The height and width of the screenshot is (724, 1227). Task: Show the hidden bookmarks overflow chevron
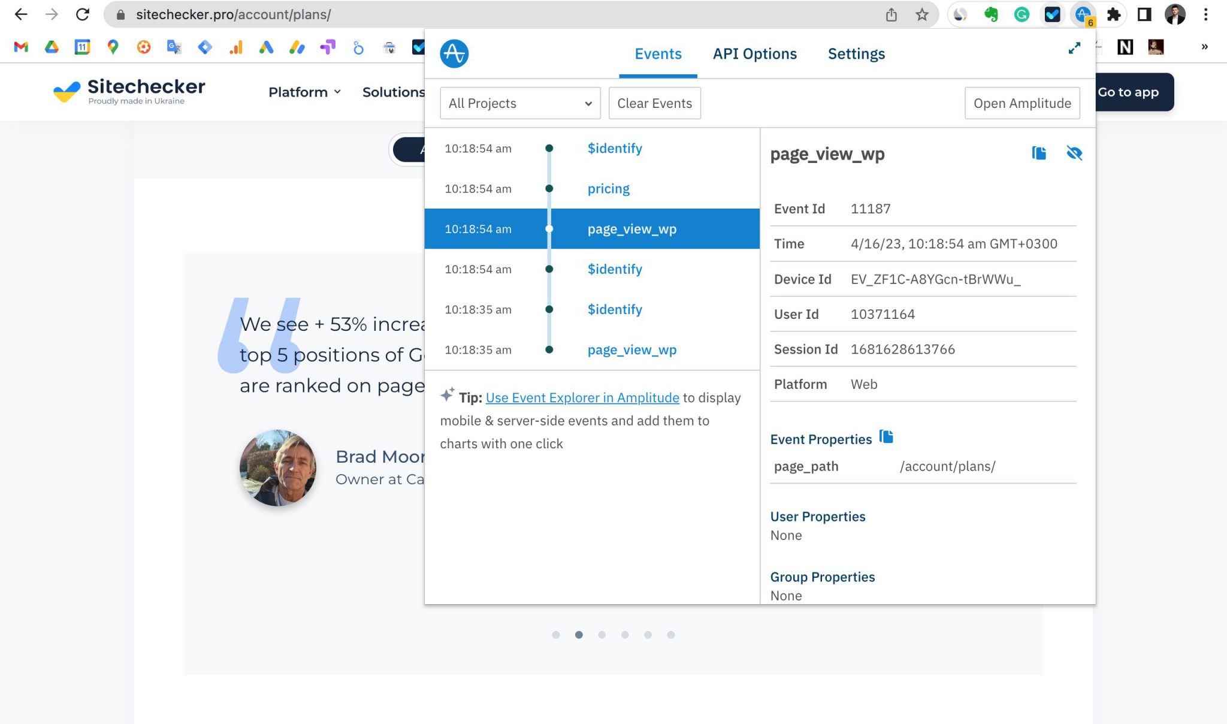1204,47
